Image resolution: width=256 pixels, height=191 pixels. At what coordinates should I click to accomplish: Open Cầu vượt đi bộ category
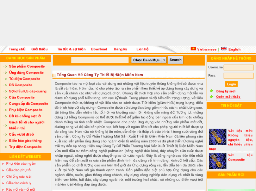[x=21, y=135]
